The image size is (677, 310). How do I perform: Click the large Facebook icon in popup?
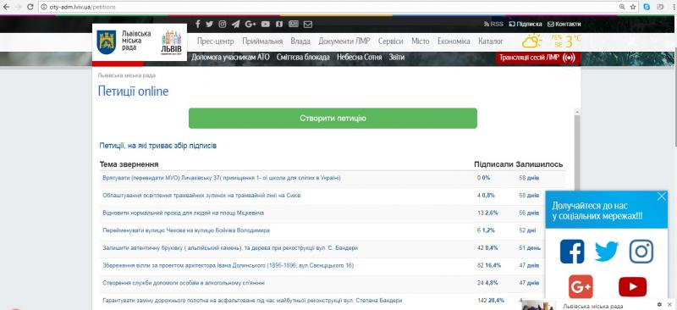(x=572, y=252)
